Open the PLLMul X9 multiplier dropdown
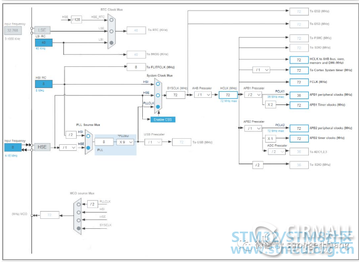The height and width of the screenshot is (262, 359). (x=125, y=142)
